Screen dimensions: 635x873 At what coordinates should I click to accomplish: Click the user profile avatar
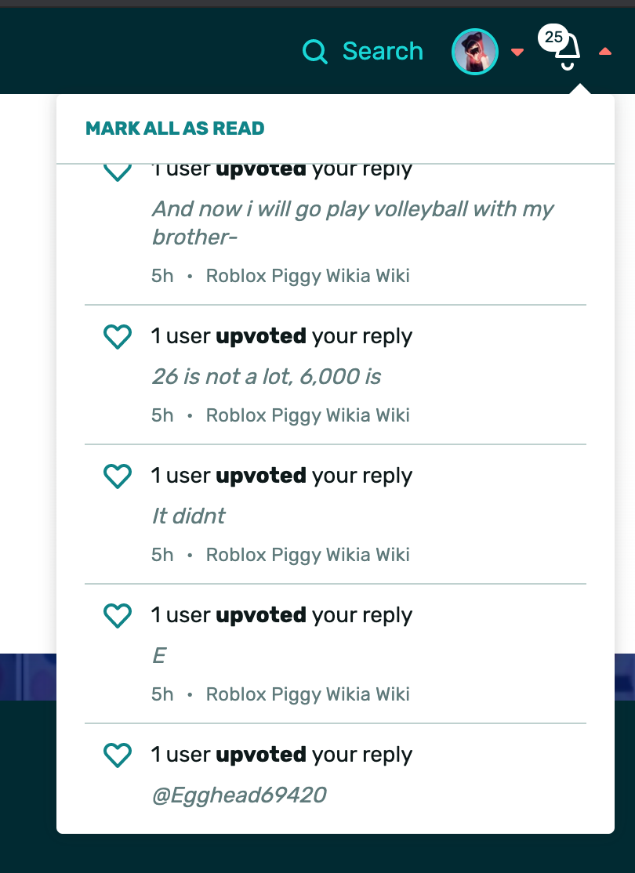475,52
